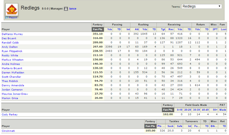Open Roddy White player page
Image resolution: width=229 pixels, height=135 pixels.
[x=10, y=55]
